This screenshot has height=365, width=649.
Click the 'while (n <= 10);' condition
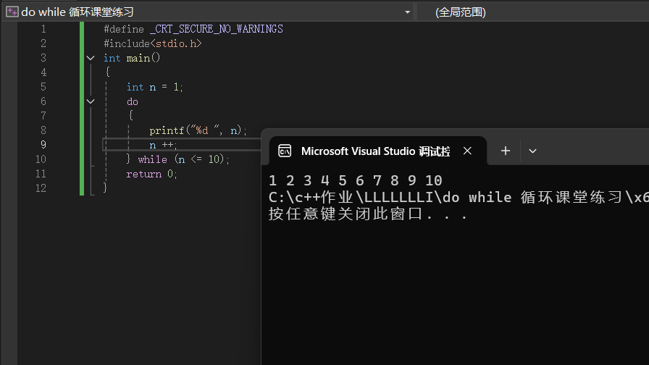click(x=184, y=159)
